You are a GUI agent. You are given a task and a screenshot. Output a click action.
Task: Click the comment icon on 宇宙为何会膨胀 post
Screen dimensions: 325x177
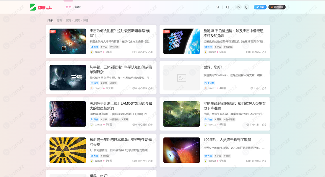(134, 52)
